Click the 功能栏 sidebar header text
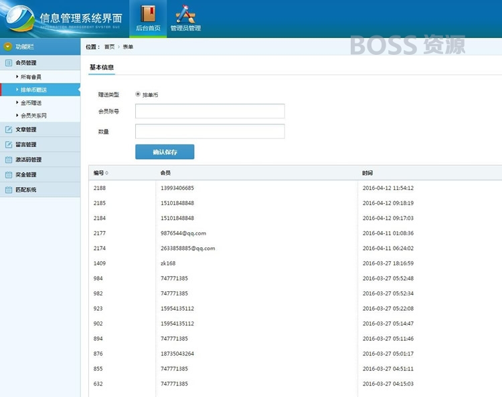The image size is (502, 397). 25,47
